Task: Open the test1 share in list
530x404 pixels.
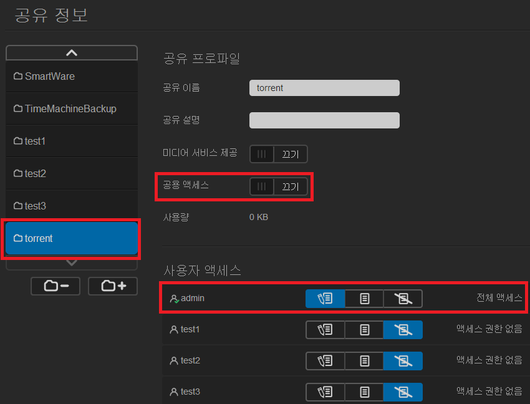Action: click(x=72, y=141)
